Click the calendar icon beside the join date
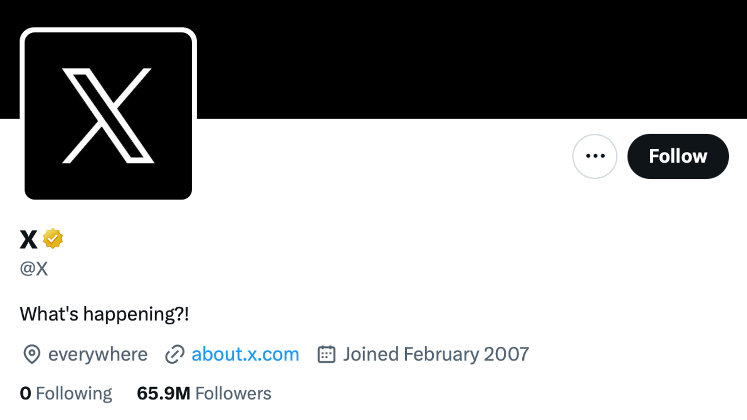 click(327, 354)
